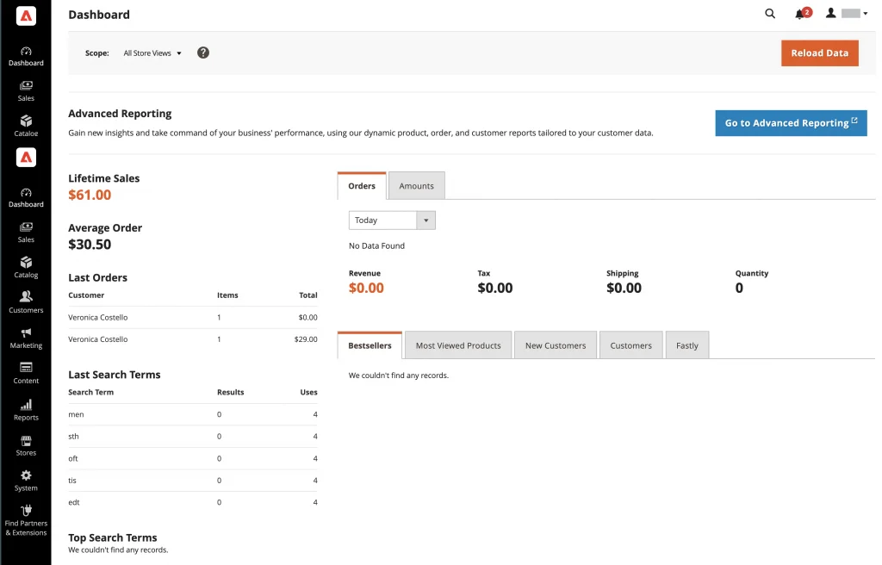Open the System gear menu
This screenshot has width=882, height=565.
coord(26,481)
